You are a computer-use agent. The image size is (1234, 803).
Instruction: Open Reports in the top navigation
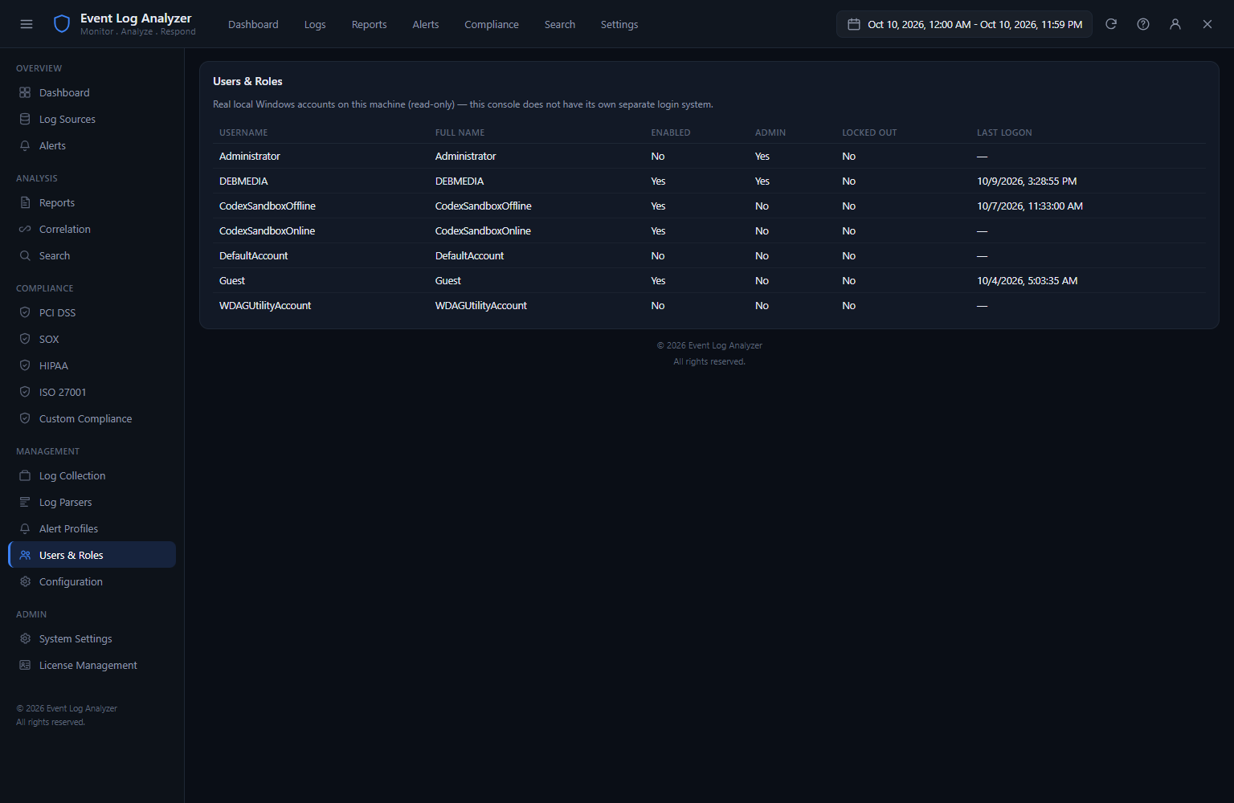pos(370,24)
